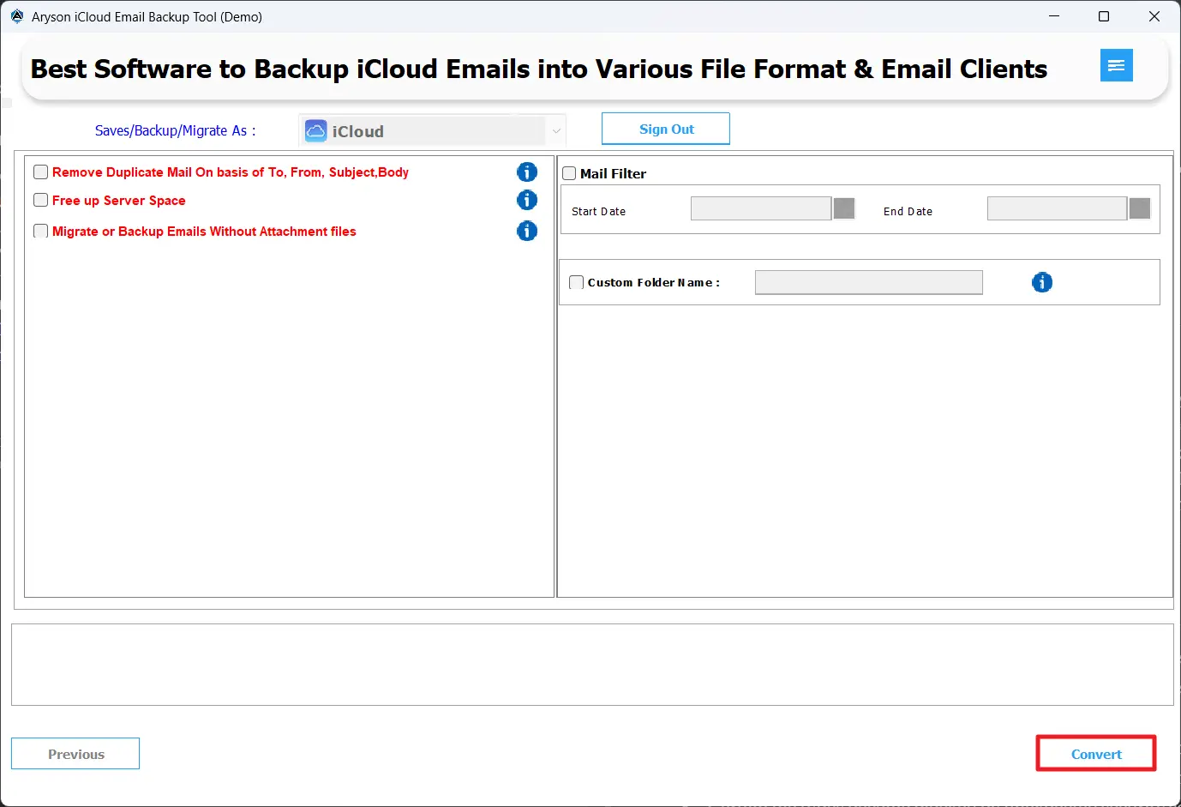Click the Convert button

(1096, 754)
